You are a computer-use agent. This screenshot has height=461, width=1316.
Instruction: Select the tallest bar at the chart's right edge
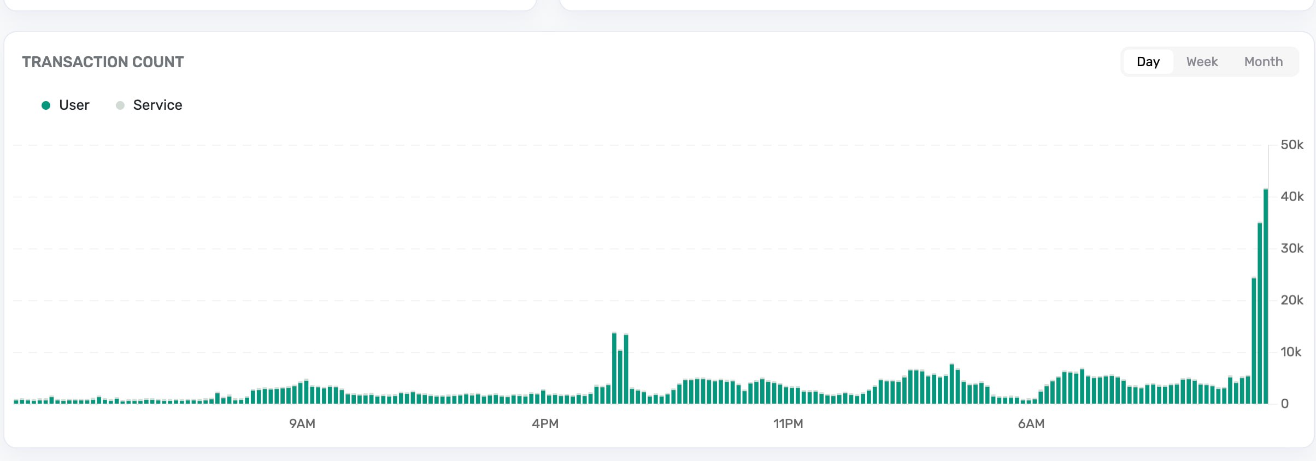1265,298
